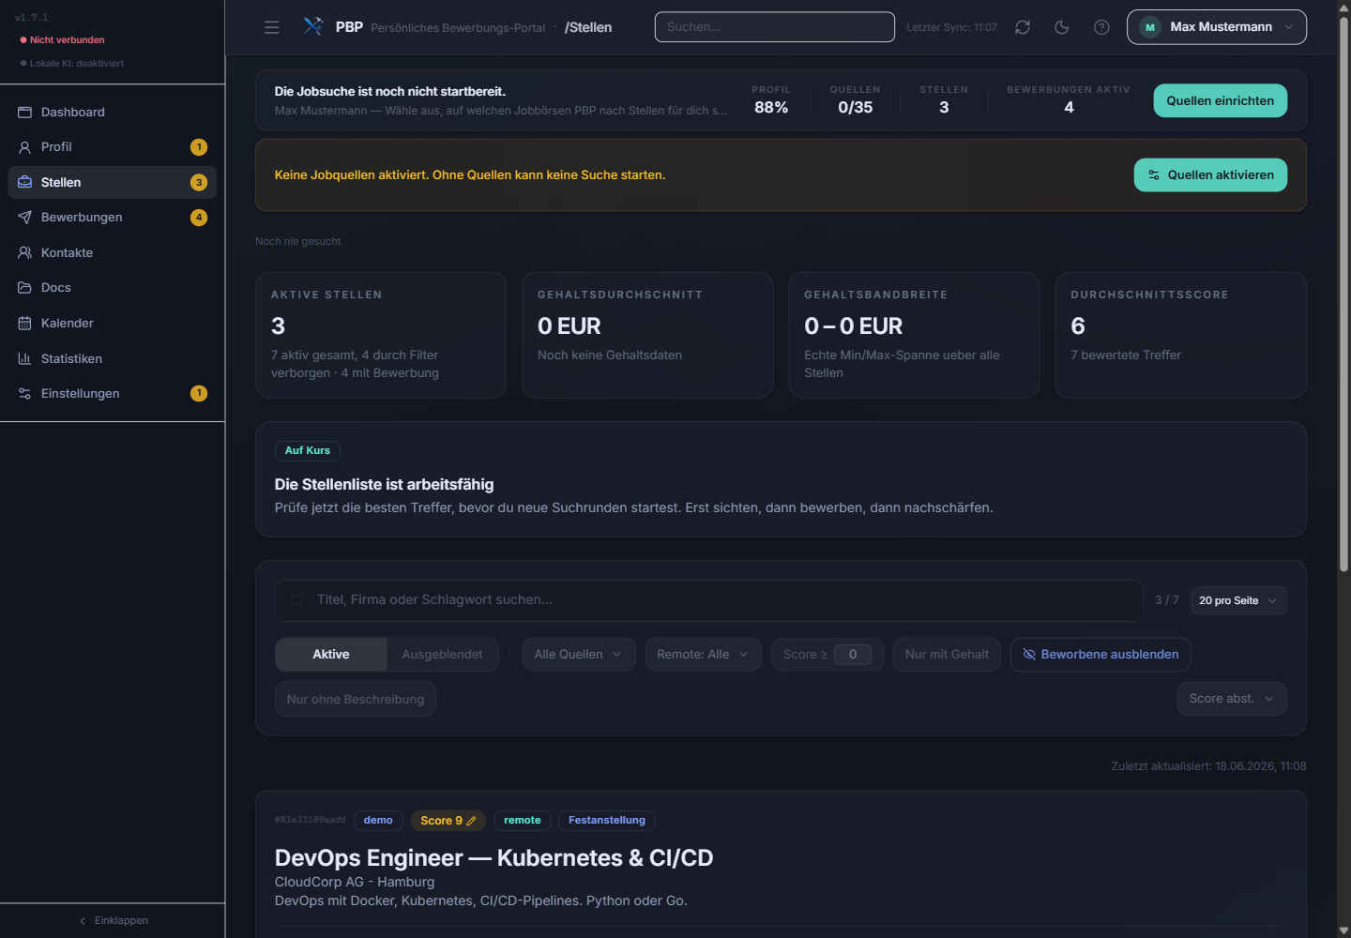Click the pencil icon in Score 9 badge
Viewport: 1351px width, 938px height.
point(471,821)
